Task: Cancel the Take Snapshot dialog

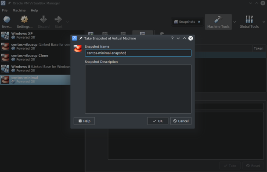Action: (x=181, y=121)
